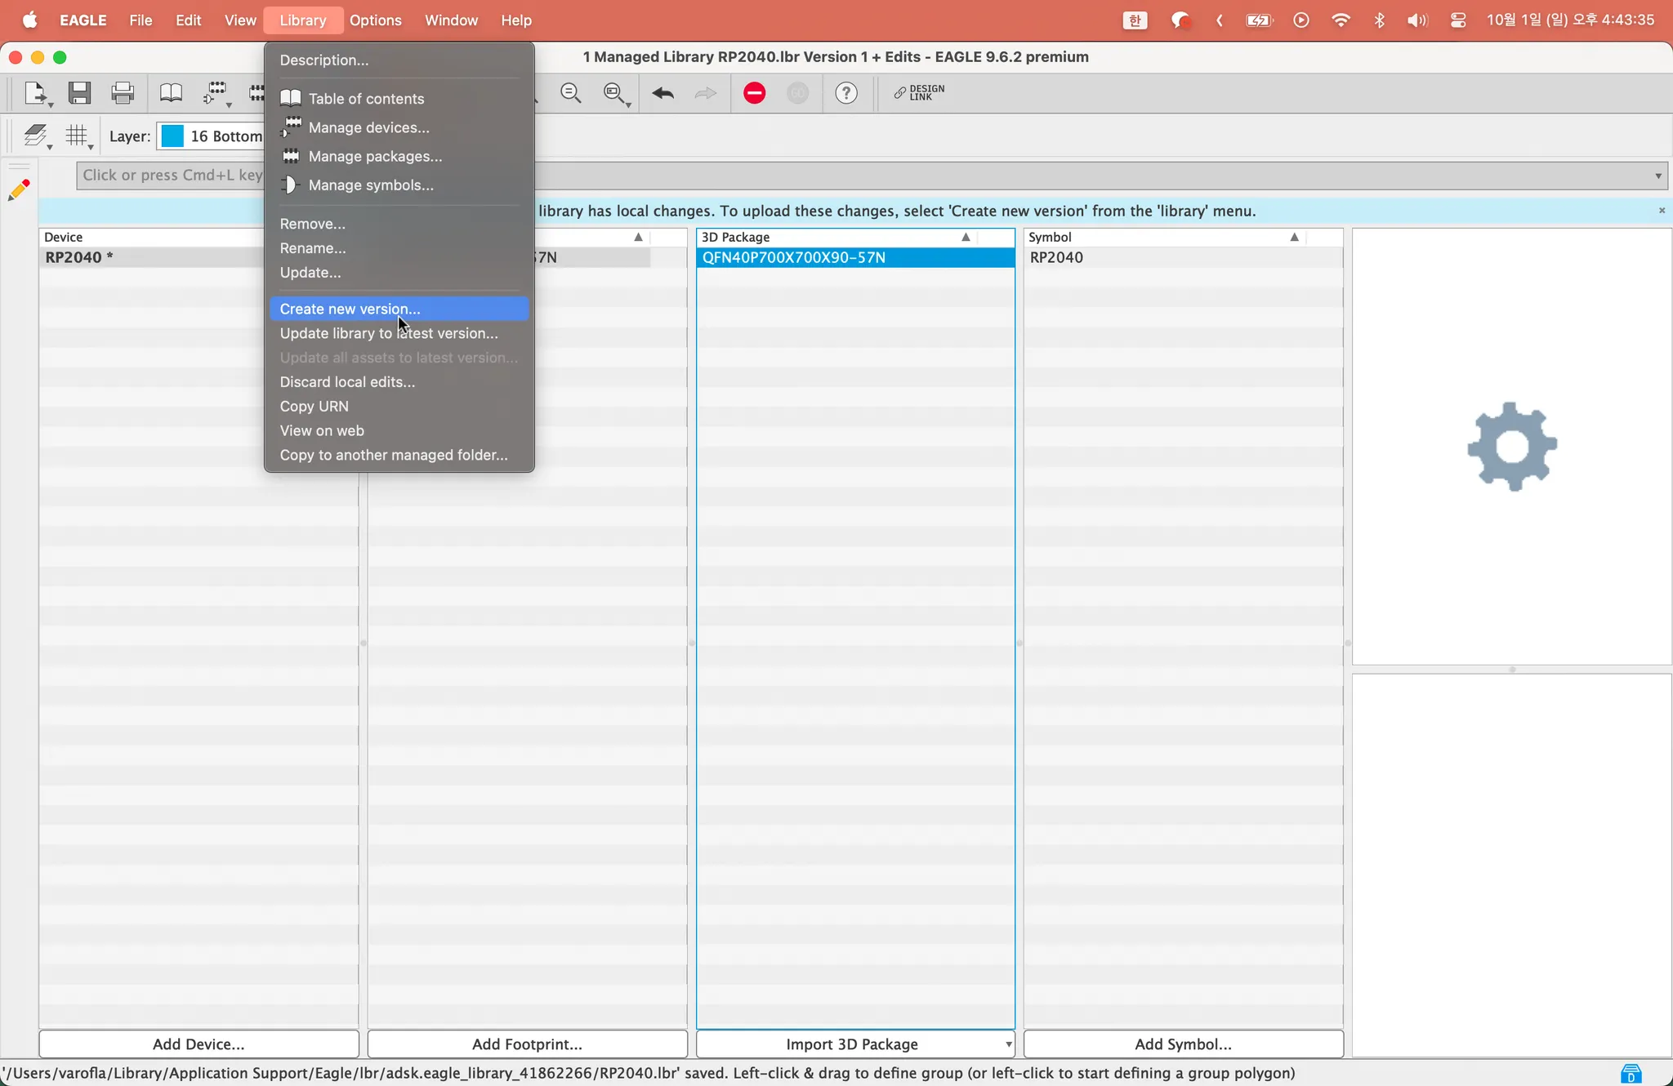1673x1086 pixels.
Task: Choose Discard local edits from menu
Action: click(x=347, y=382)
